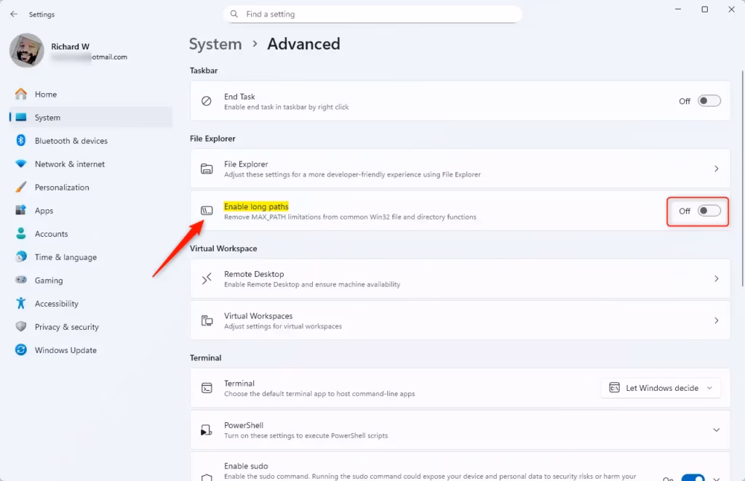Click the Network wifi icon in sidebar
Viewport: 745px width, 481px height.
[x=21, y=163]
